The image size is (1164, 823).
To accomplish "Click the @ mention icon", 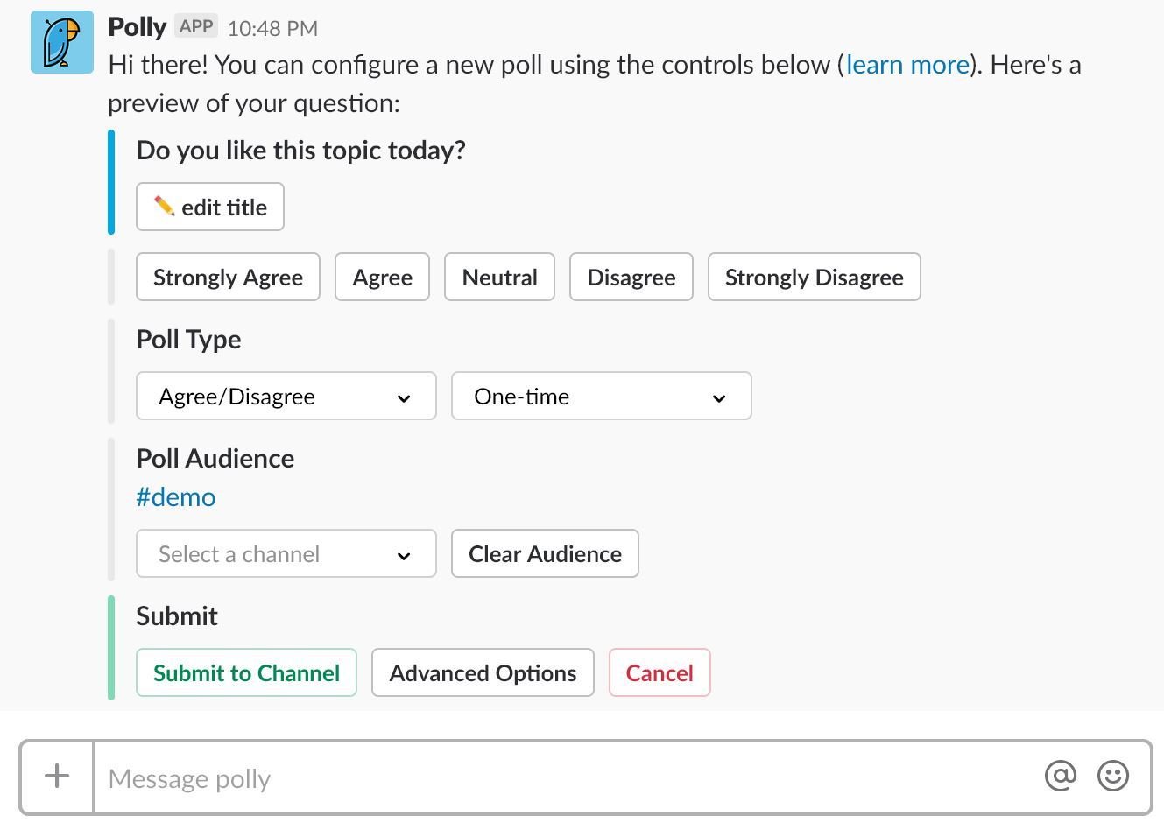I will (x=1060, y=776).
